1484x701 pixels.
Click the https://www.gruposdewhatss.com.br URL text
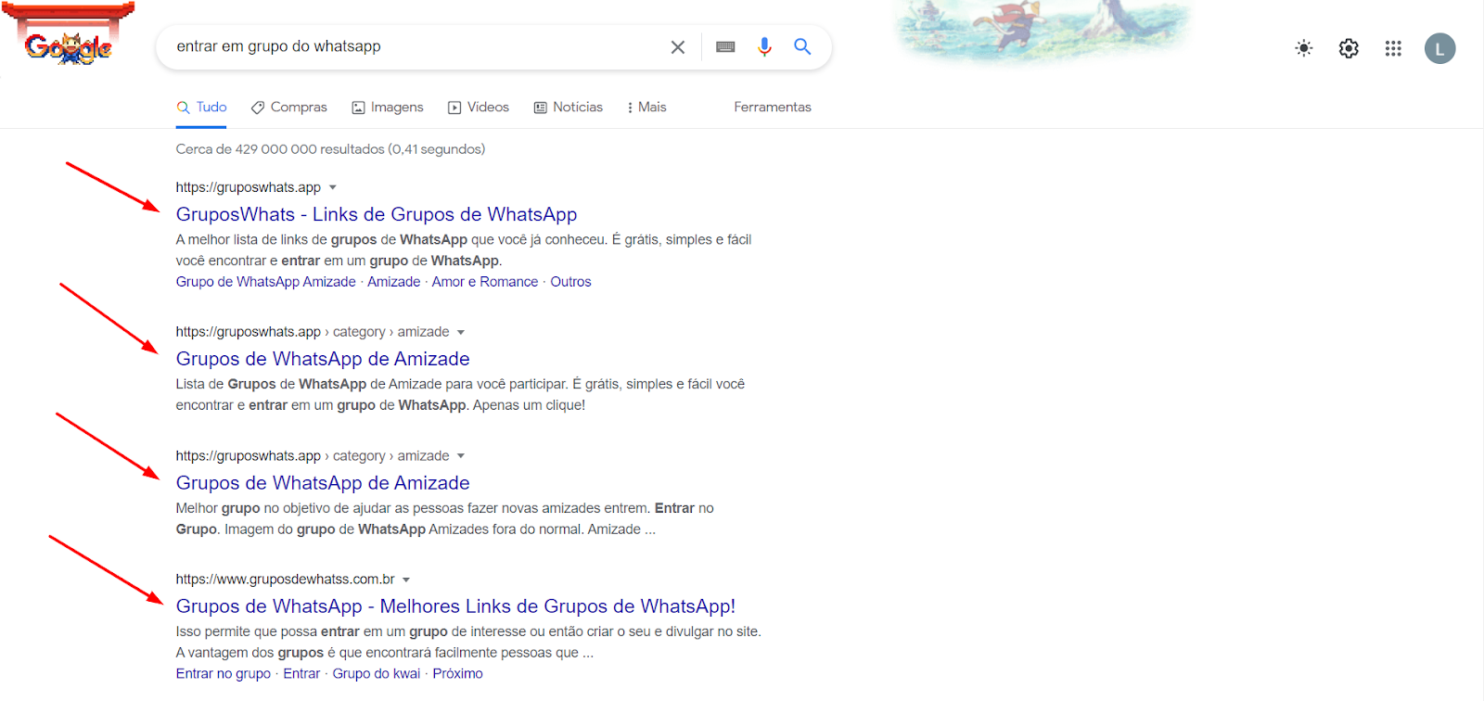pos(286,580)
